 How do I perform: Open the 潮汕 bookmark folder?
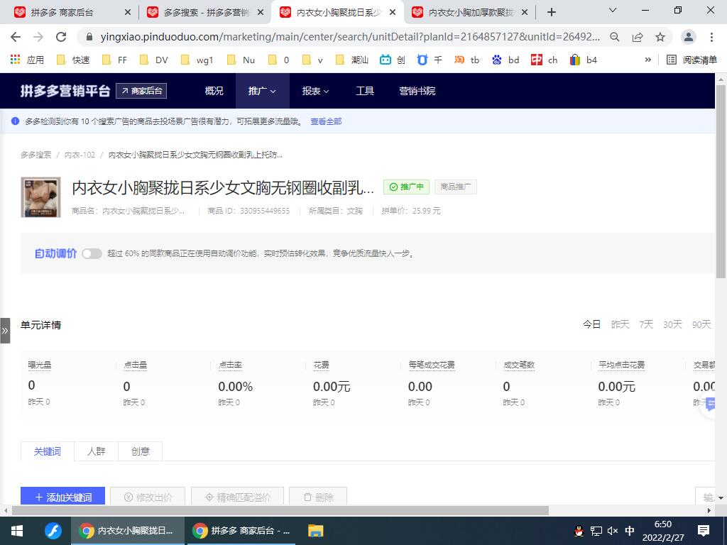352,60
